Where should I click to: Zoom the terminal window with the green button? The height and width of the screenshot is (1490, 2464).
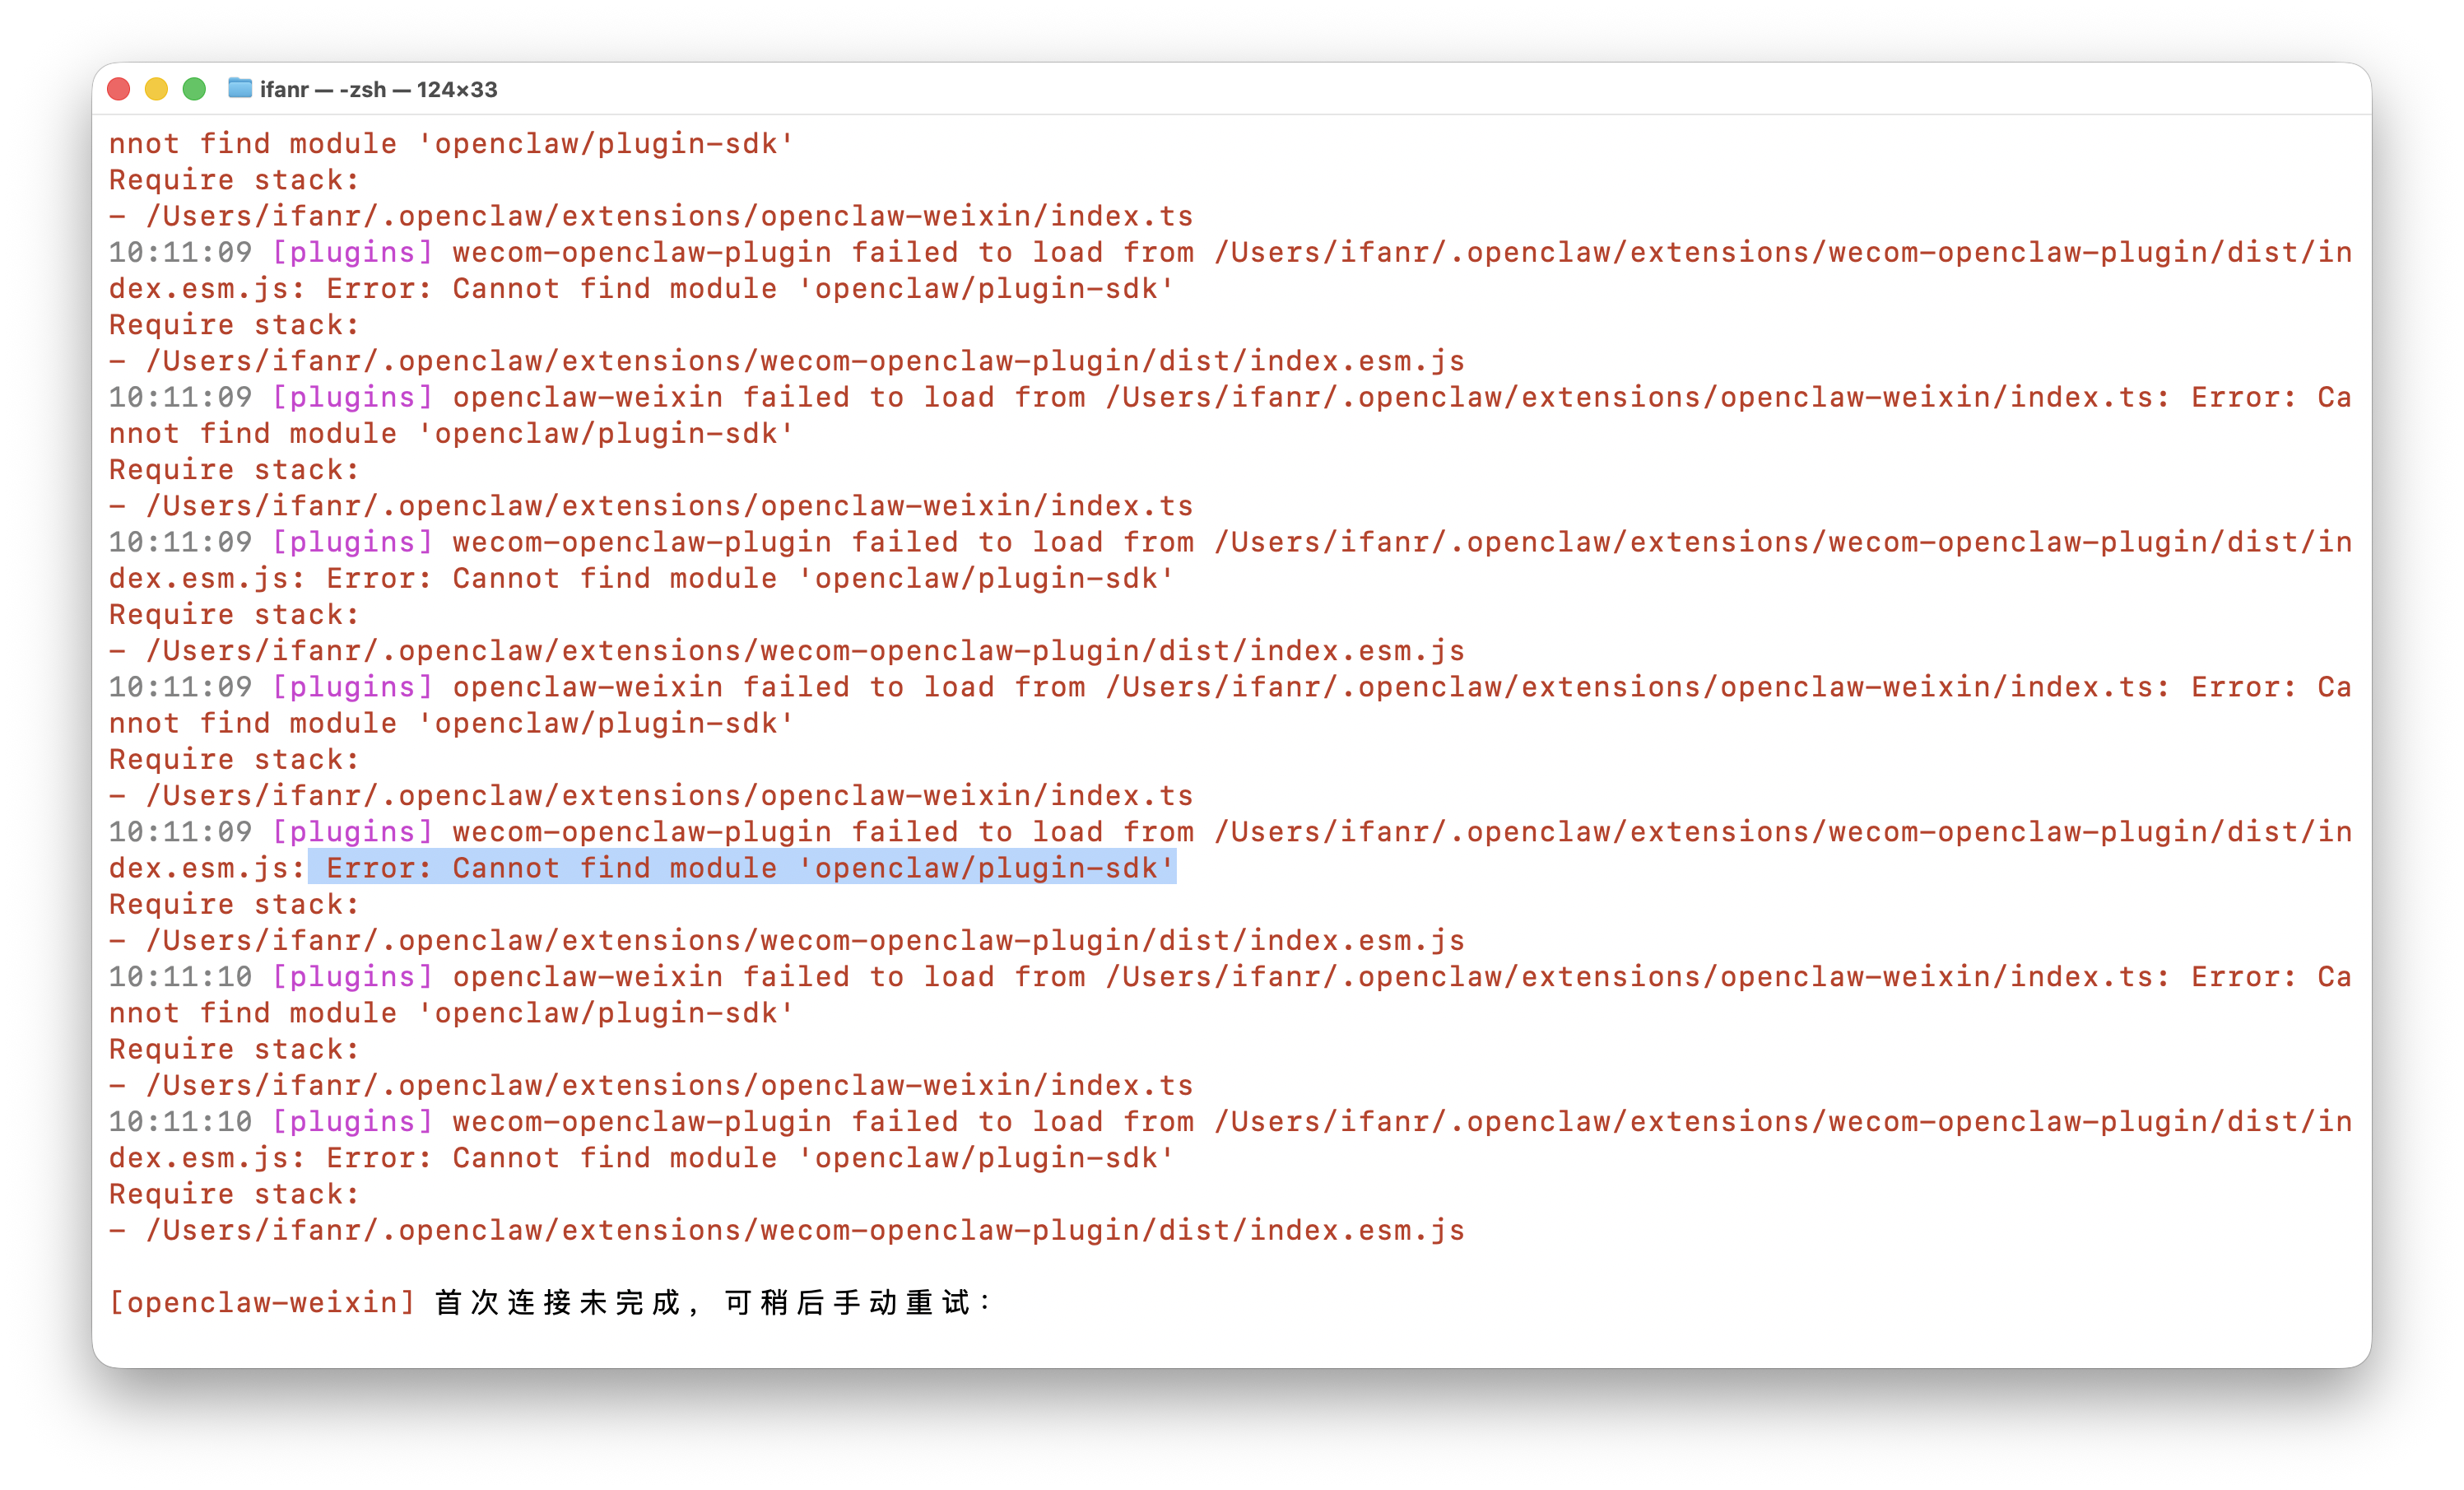click(x=195, y=89)
